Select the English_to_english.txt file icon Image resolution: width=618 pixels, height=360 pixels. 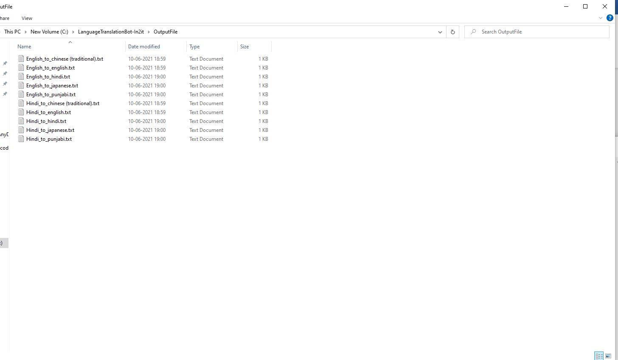pos(21,67)
